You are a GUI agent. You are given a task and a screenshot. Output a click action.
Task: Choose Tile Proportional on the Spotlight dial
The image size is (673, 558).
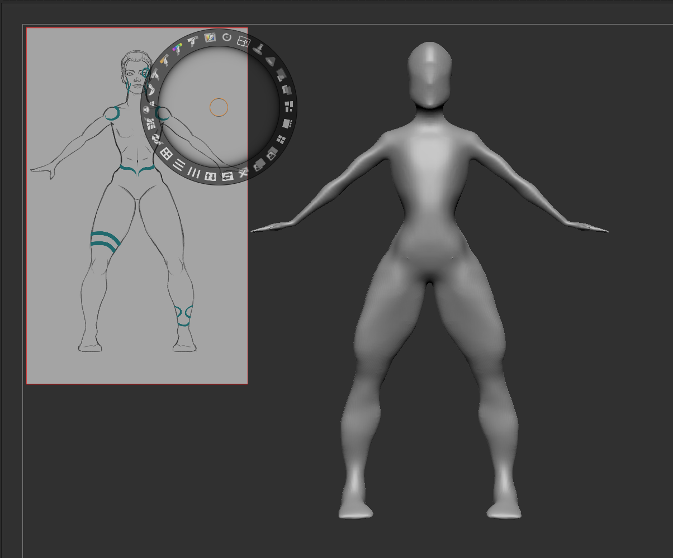tap(288, 107)
